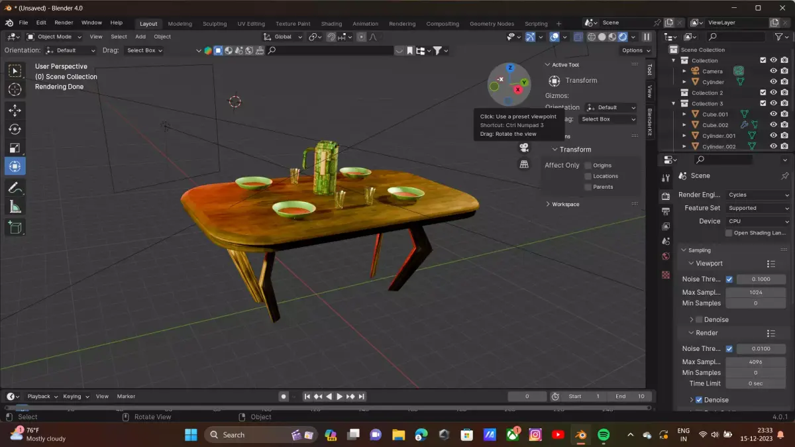Switch to the Shading workspace tab
795x447 pixels.
click(x=331, y=23)
